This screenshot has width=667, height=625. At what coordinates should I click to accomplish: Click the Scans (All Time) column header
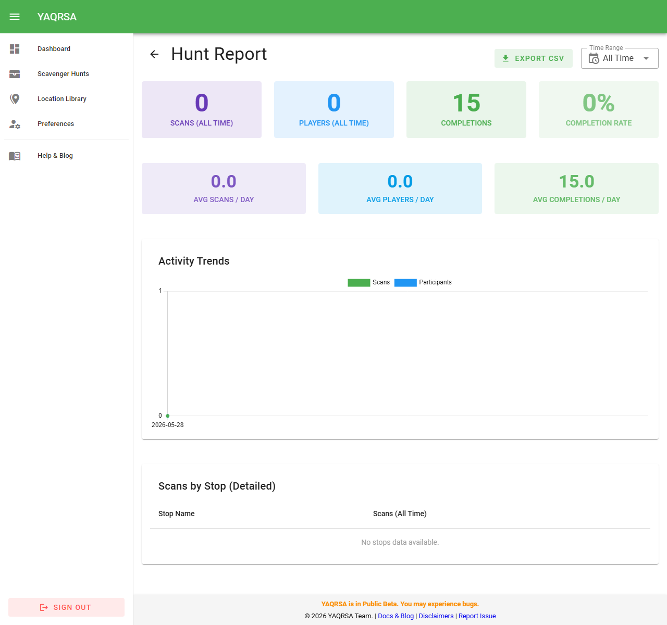point(400,514)
